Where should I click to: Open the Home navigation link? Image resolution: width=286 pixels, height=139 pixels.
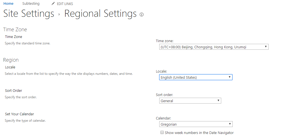coord(8,4)
